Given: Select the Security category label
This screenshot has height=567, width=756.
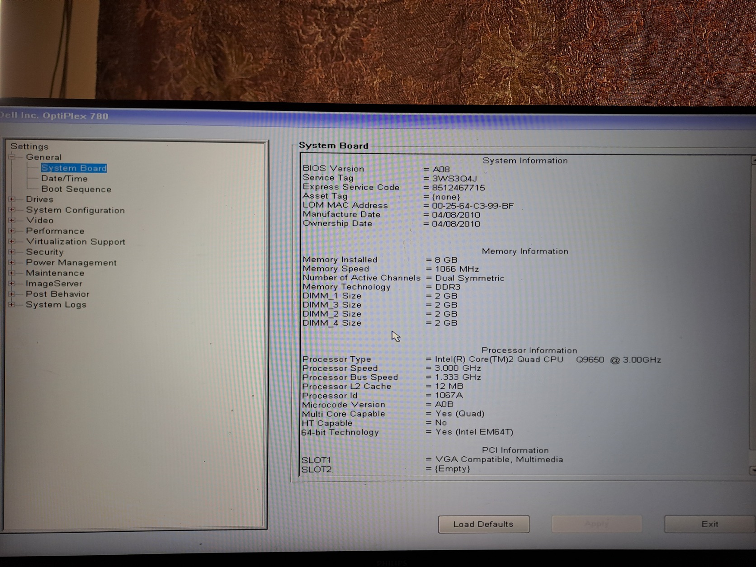Looking at the screenshot, I should (x=44, y=252).
